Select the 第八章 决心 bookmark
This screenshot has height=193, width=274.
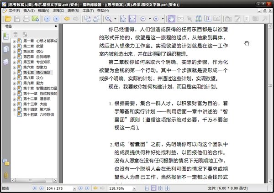tap(33, 78)
